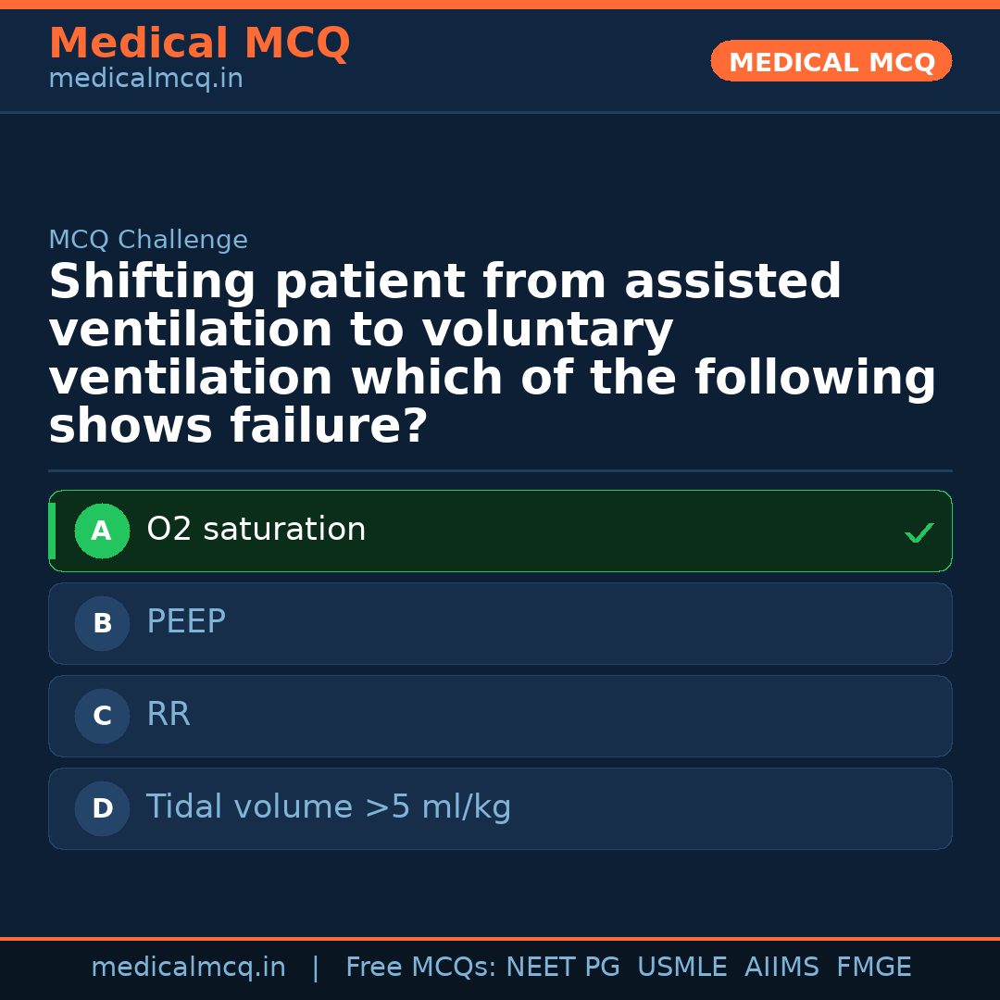
Task: Click the "Free MCQs:" footer label
Action: pos(421,968)
